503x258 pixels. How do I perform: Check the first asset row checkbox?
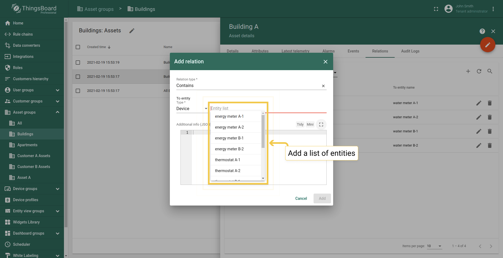[78, 63]
